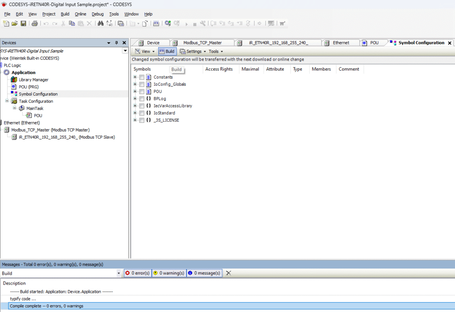This screenshot has height=312, width=455.
Task: Open the Online menu
Action: pyautogui.click(x=80, y=14)
